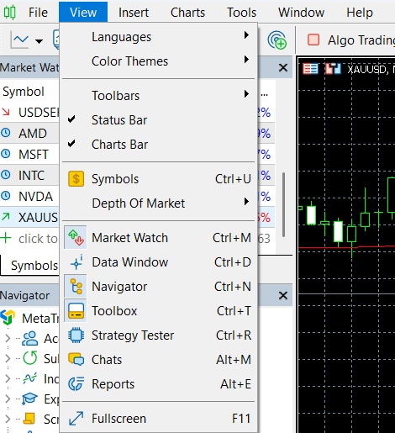Select Chats menu entry
The height and width of the screenshot is (433, 395).
[x=158, y=360]
